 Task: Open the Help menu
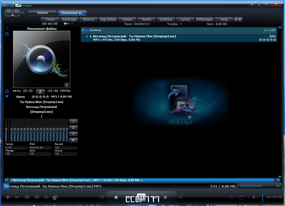point(224,19)
